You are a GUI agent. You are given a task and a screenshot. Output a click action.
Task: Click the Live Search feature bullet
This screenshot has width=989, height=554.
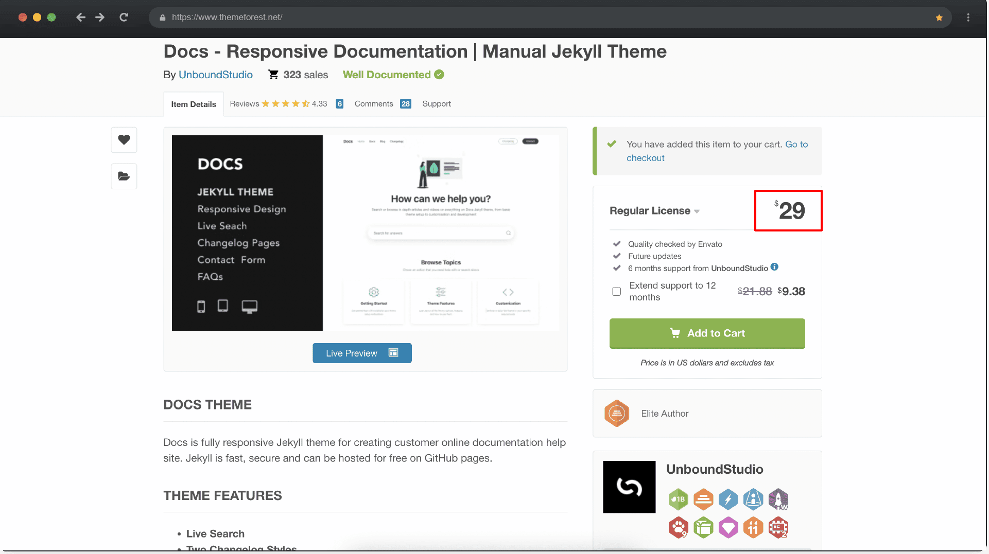click(215, 534)
